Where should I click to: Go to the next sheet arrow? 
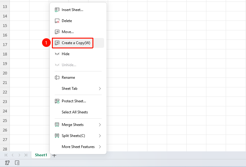click(19, 155)
